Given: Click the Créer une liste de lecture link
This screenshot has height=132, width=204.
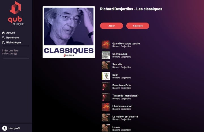Looking at the screenshot, I should [10, 52].
